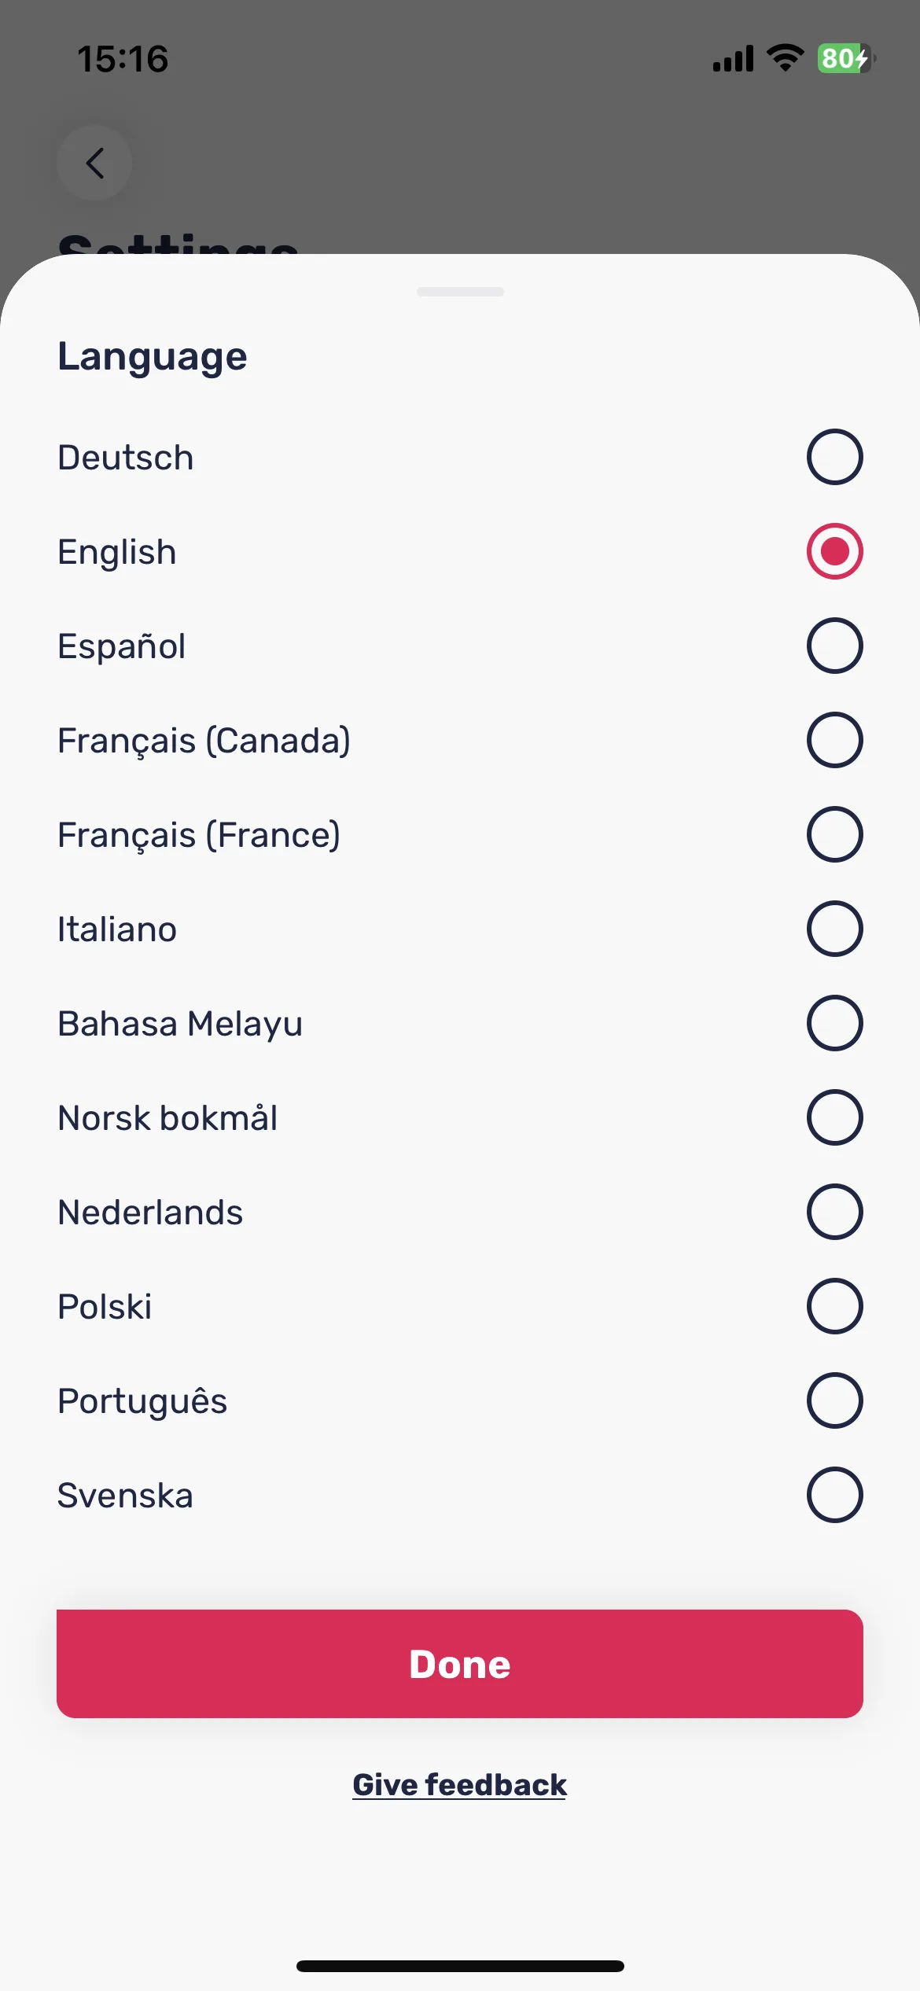Choose the Svenska radio button
The width and height of the screenshot is (920, 1991).
(834, 1495)
